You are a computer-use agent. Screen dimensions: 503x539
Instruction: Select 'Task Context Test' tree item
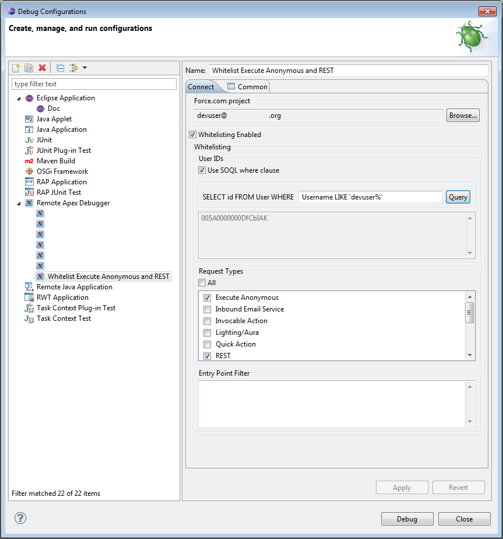point(64,318)
